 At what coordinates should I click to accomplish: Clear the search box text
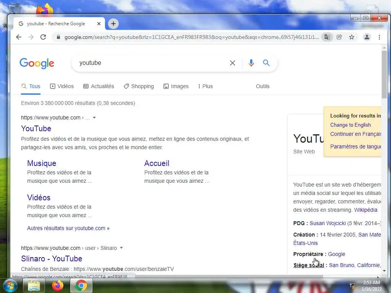pos(233,63)
